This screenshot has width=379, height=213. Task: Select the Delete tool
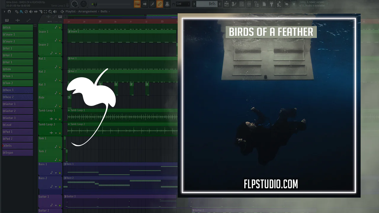click(26, 12)
